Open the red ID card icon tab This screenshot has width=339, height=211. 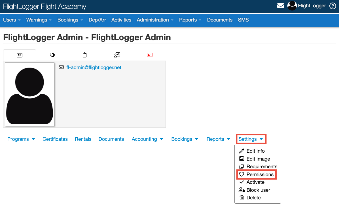[150, 55]
